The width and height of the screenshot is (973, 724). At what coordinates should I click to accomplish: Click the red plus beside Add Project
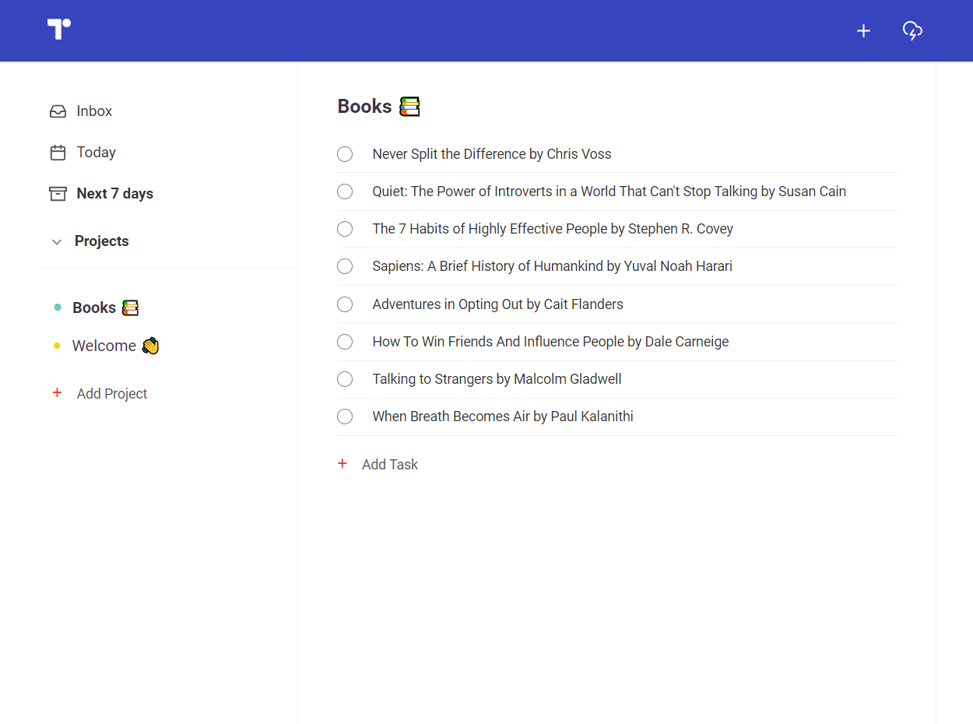pos(57,393)
